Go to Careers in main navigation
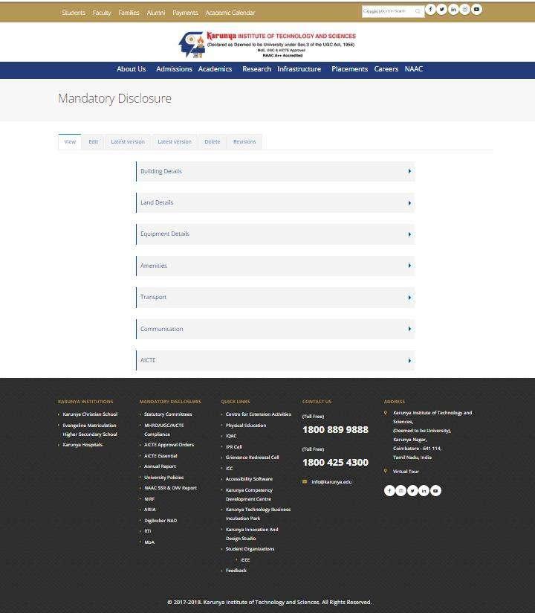The image size is (535, 613). 386,68
